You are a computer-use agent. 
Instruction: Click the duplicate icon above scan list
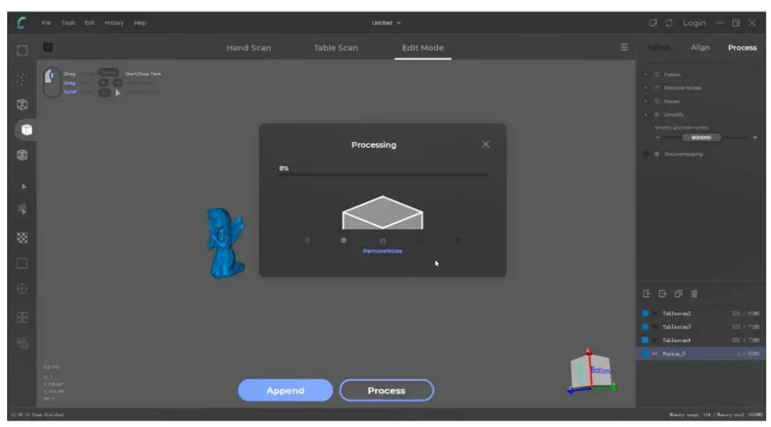(679, 293)
